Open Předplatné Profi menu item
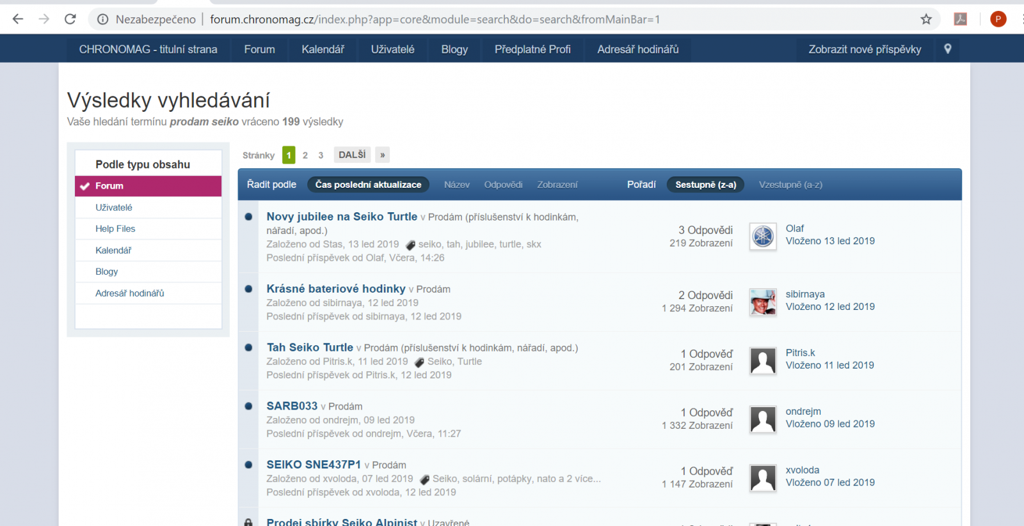 pos(532,49)
